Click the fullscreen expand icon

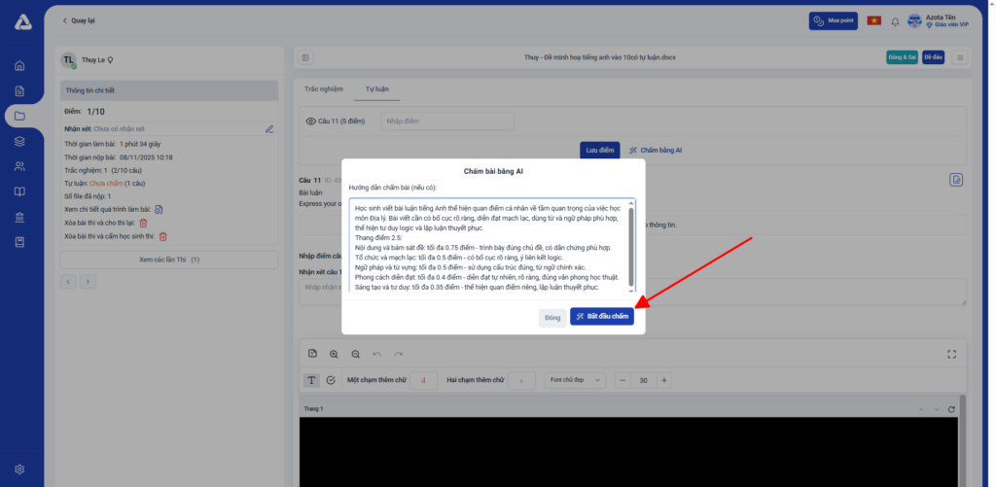[x=952, y=354]
